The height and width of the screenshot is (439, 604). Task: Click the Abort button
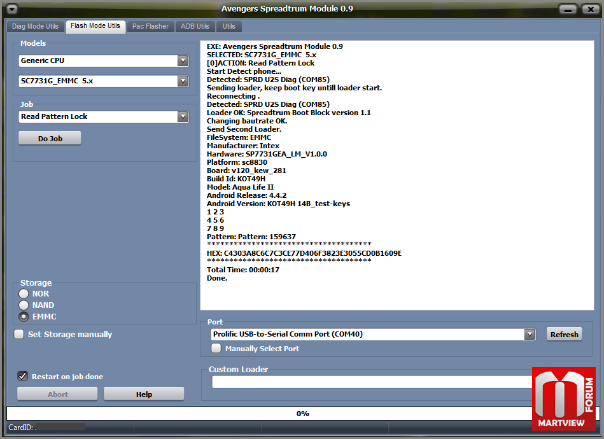click(x=57, y=394)
